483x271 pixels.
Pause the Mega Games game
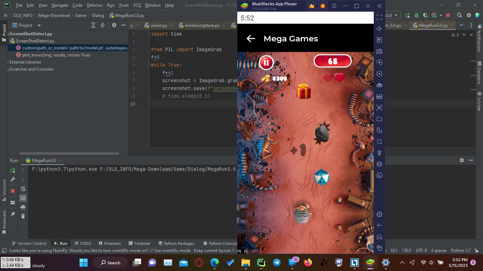tap(266, 62)
